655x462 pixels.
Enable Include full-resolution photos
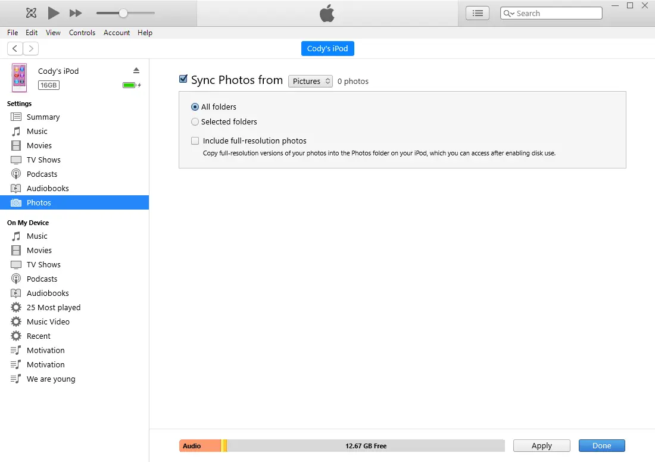coord(195,141)
